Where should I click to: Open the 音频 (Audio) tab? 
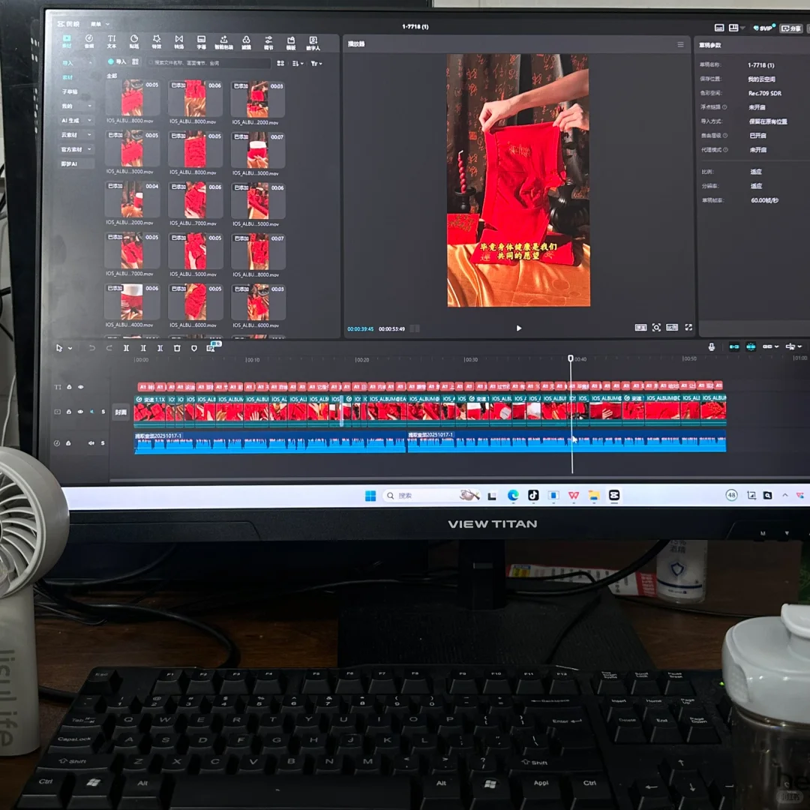coord(88,41)
